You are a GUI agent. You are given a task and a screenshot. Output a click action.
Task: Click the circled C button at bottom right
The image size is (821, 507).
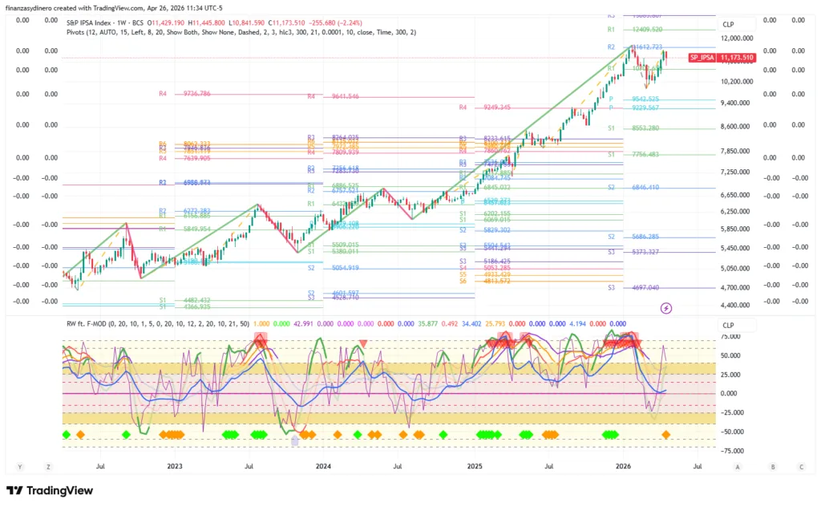(800, 466)
